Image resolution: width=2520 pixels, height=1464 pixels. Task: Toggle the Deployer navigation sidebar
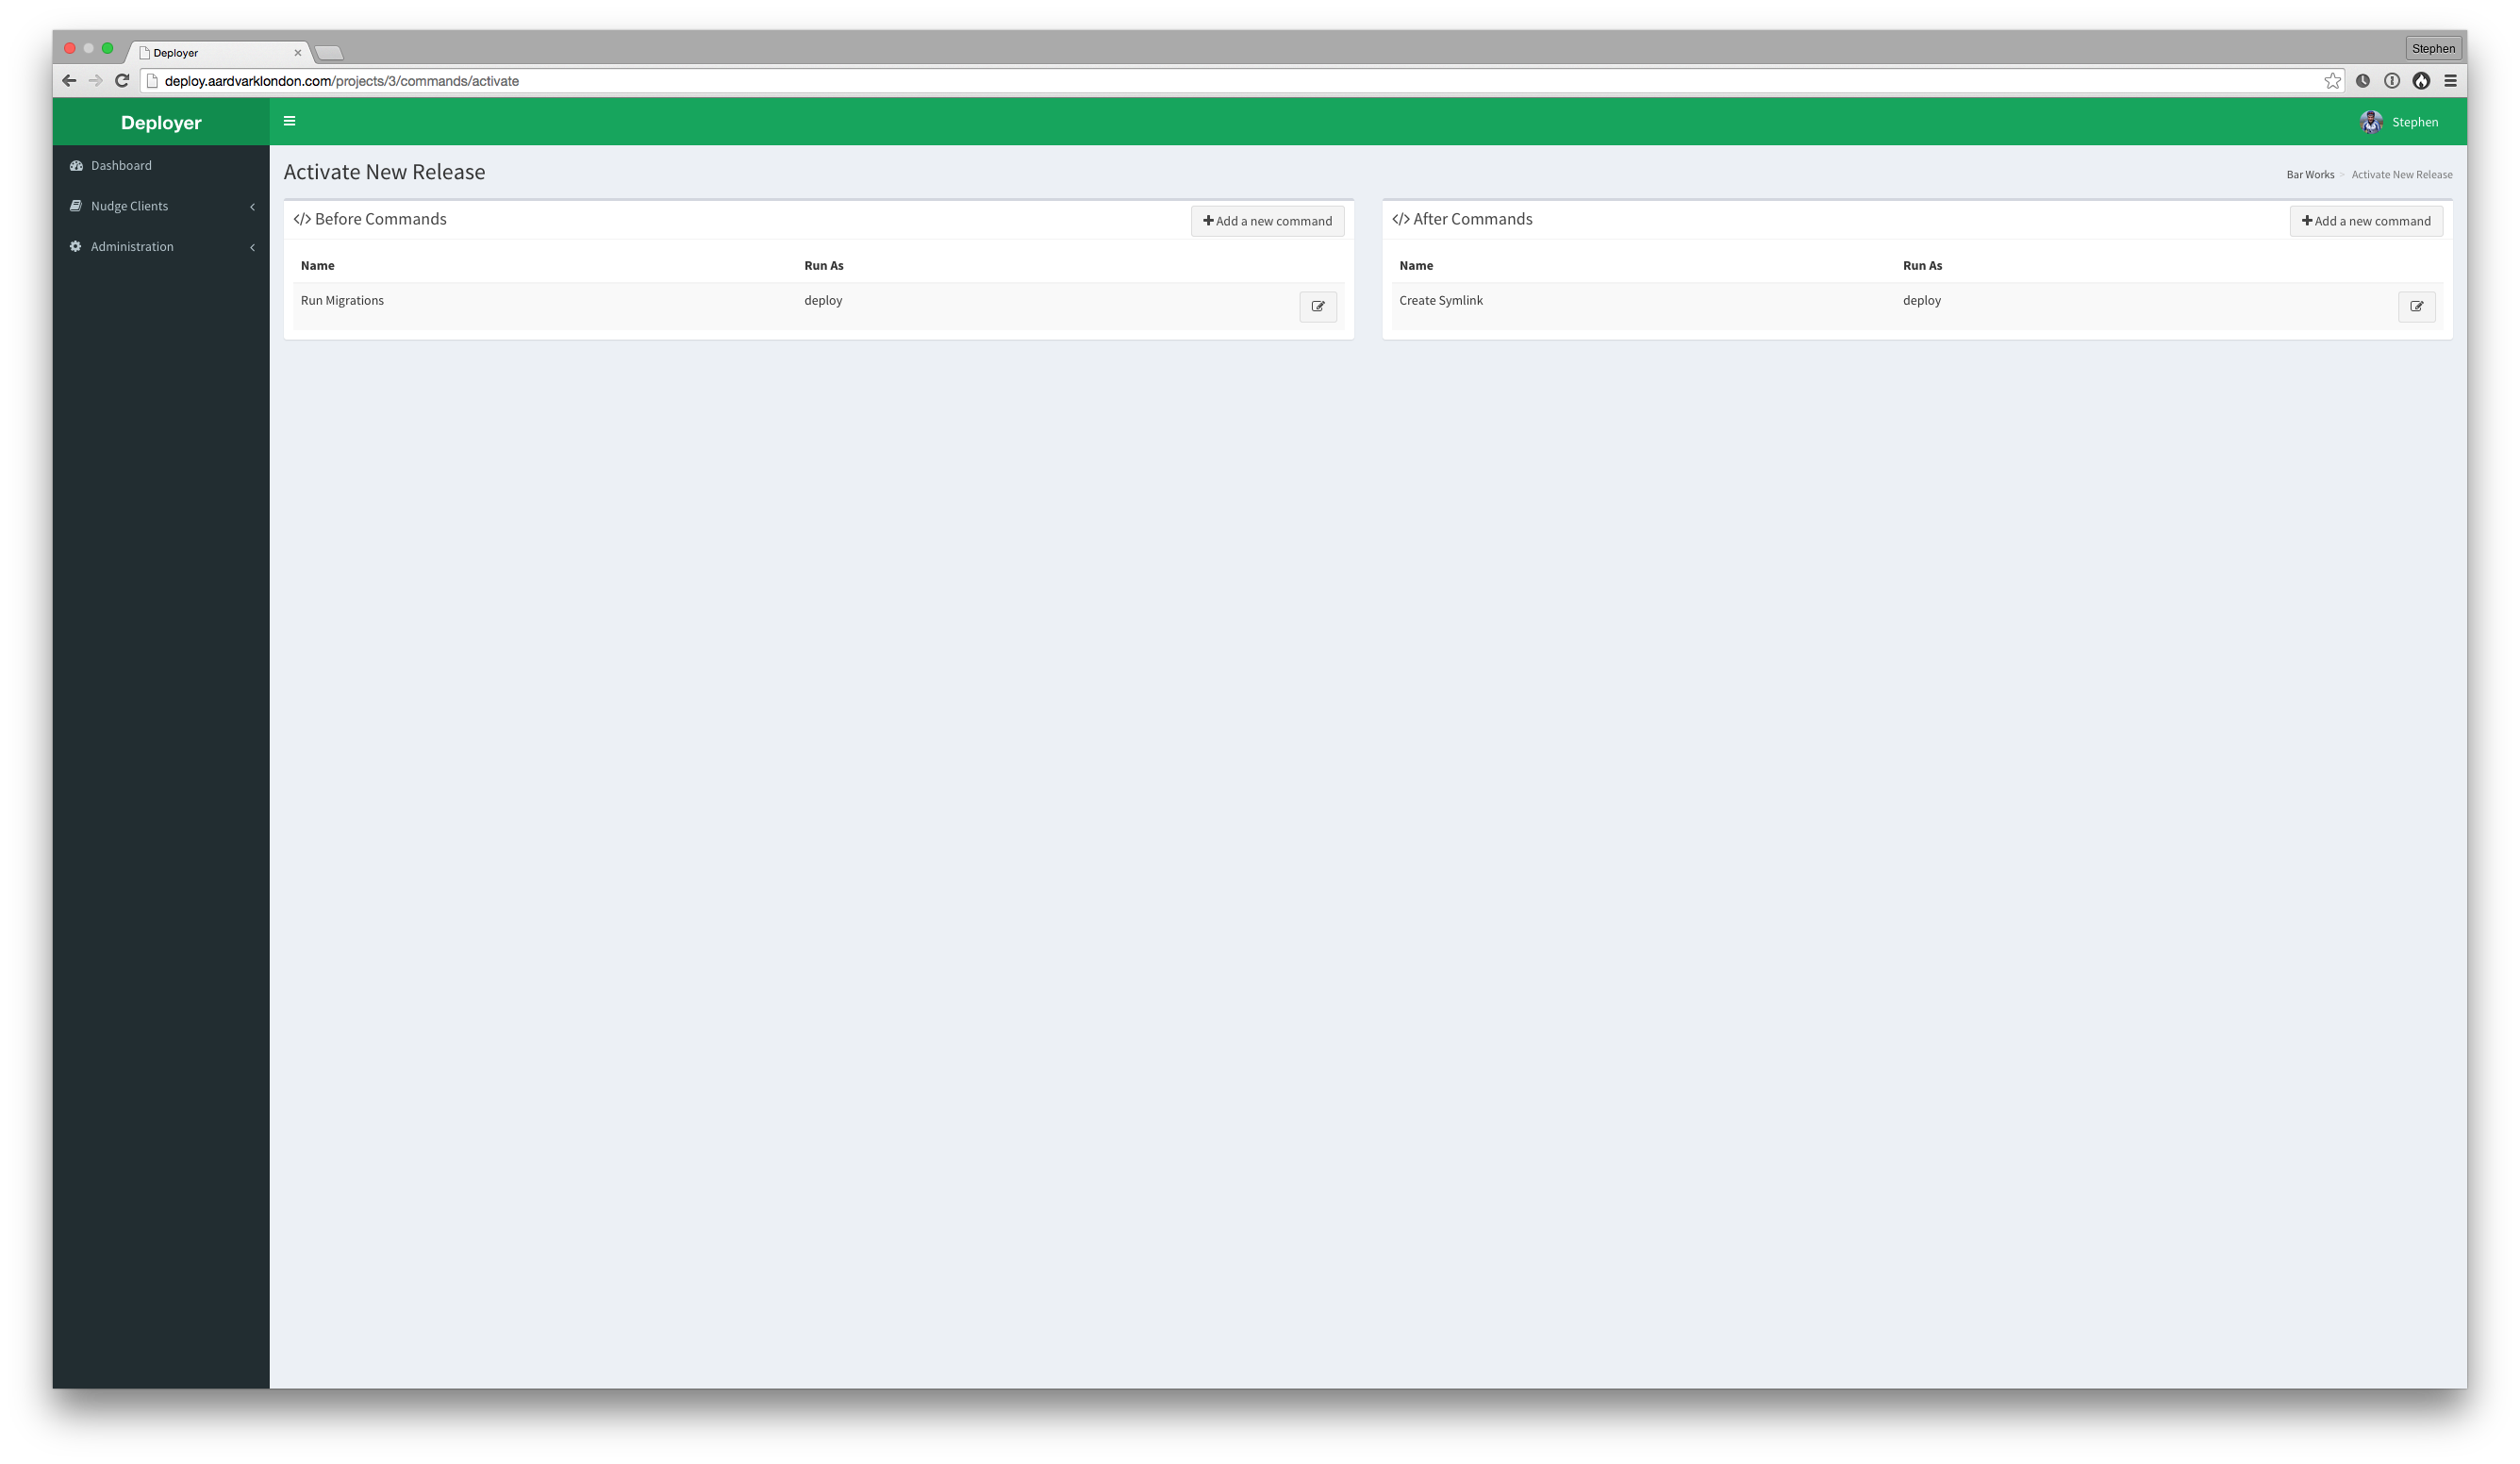coord(290,120)
